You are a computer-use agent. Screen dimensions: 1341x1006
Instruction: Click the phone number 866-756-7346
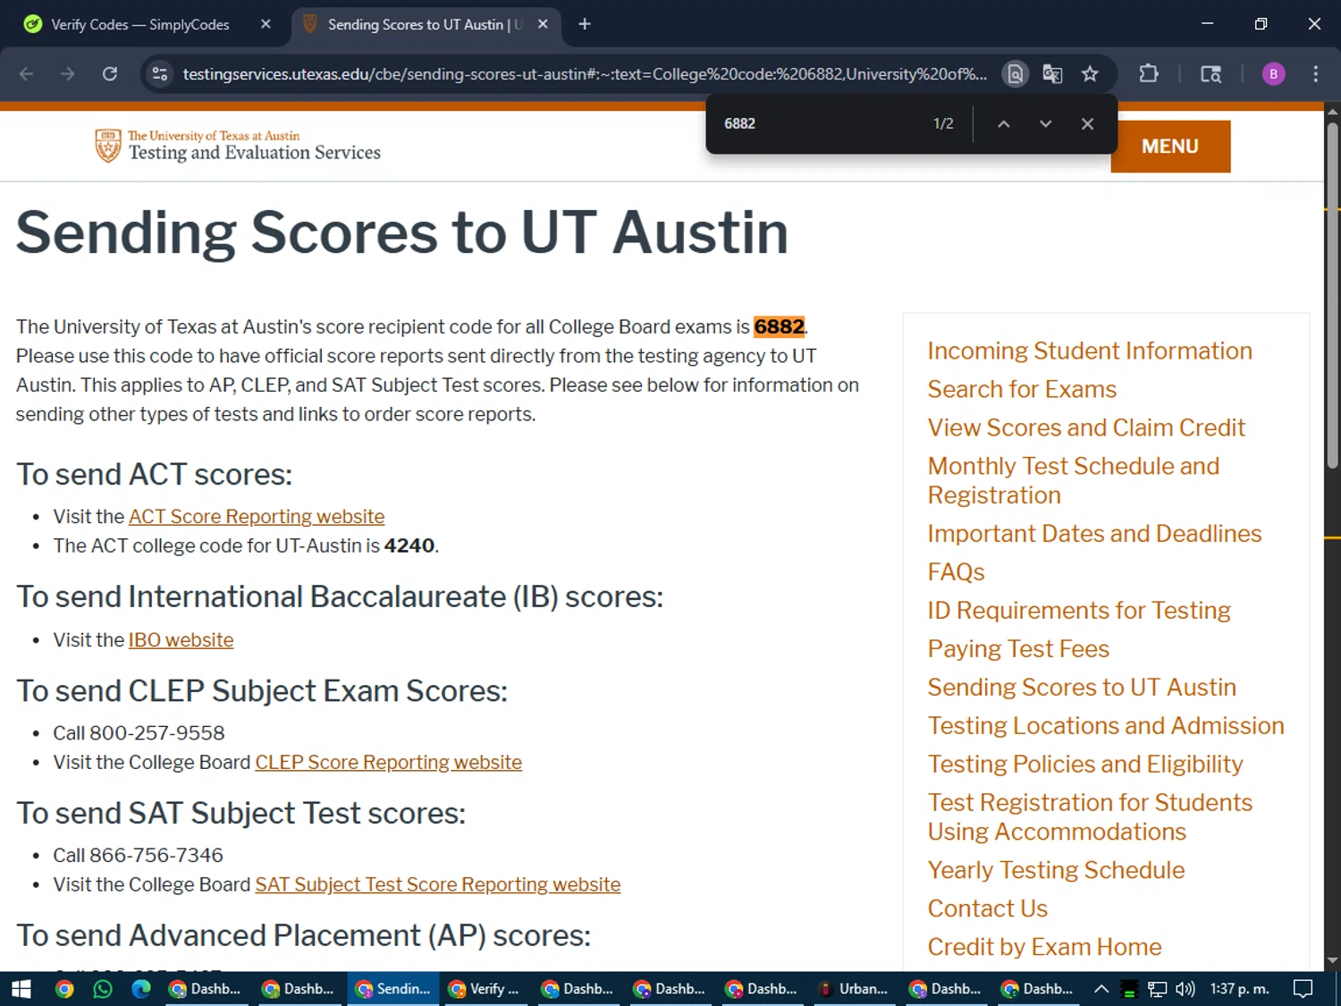(x=156, y=855)
